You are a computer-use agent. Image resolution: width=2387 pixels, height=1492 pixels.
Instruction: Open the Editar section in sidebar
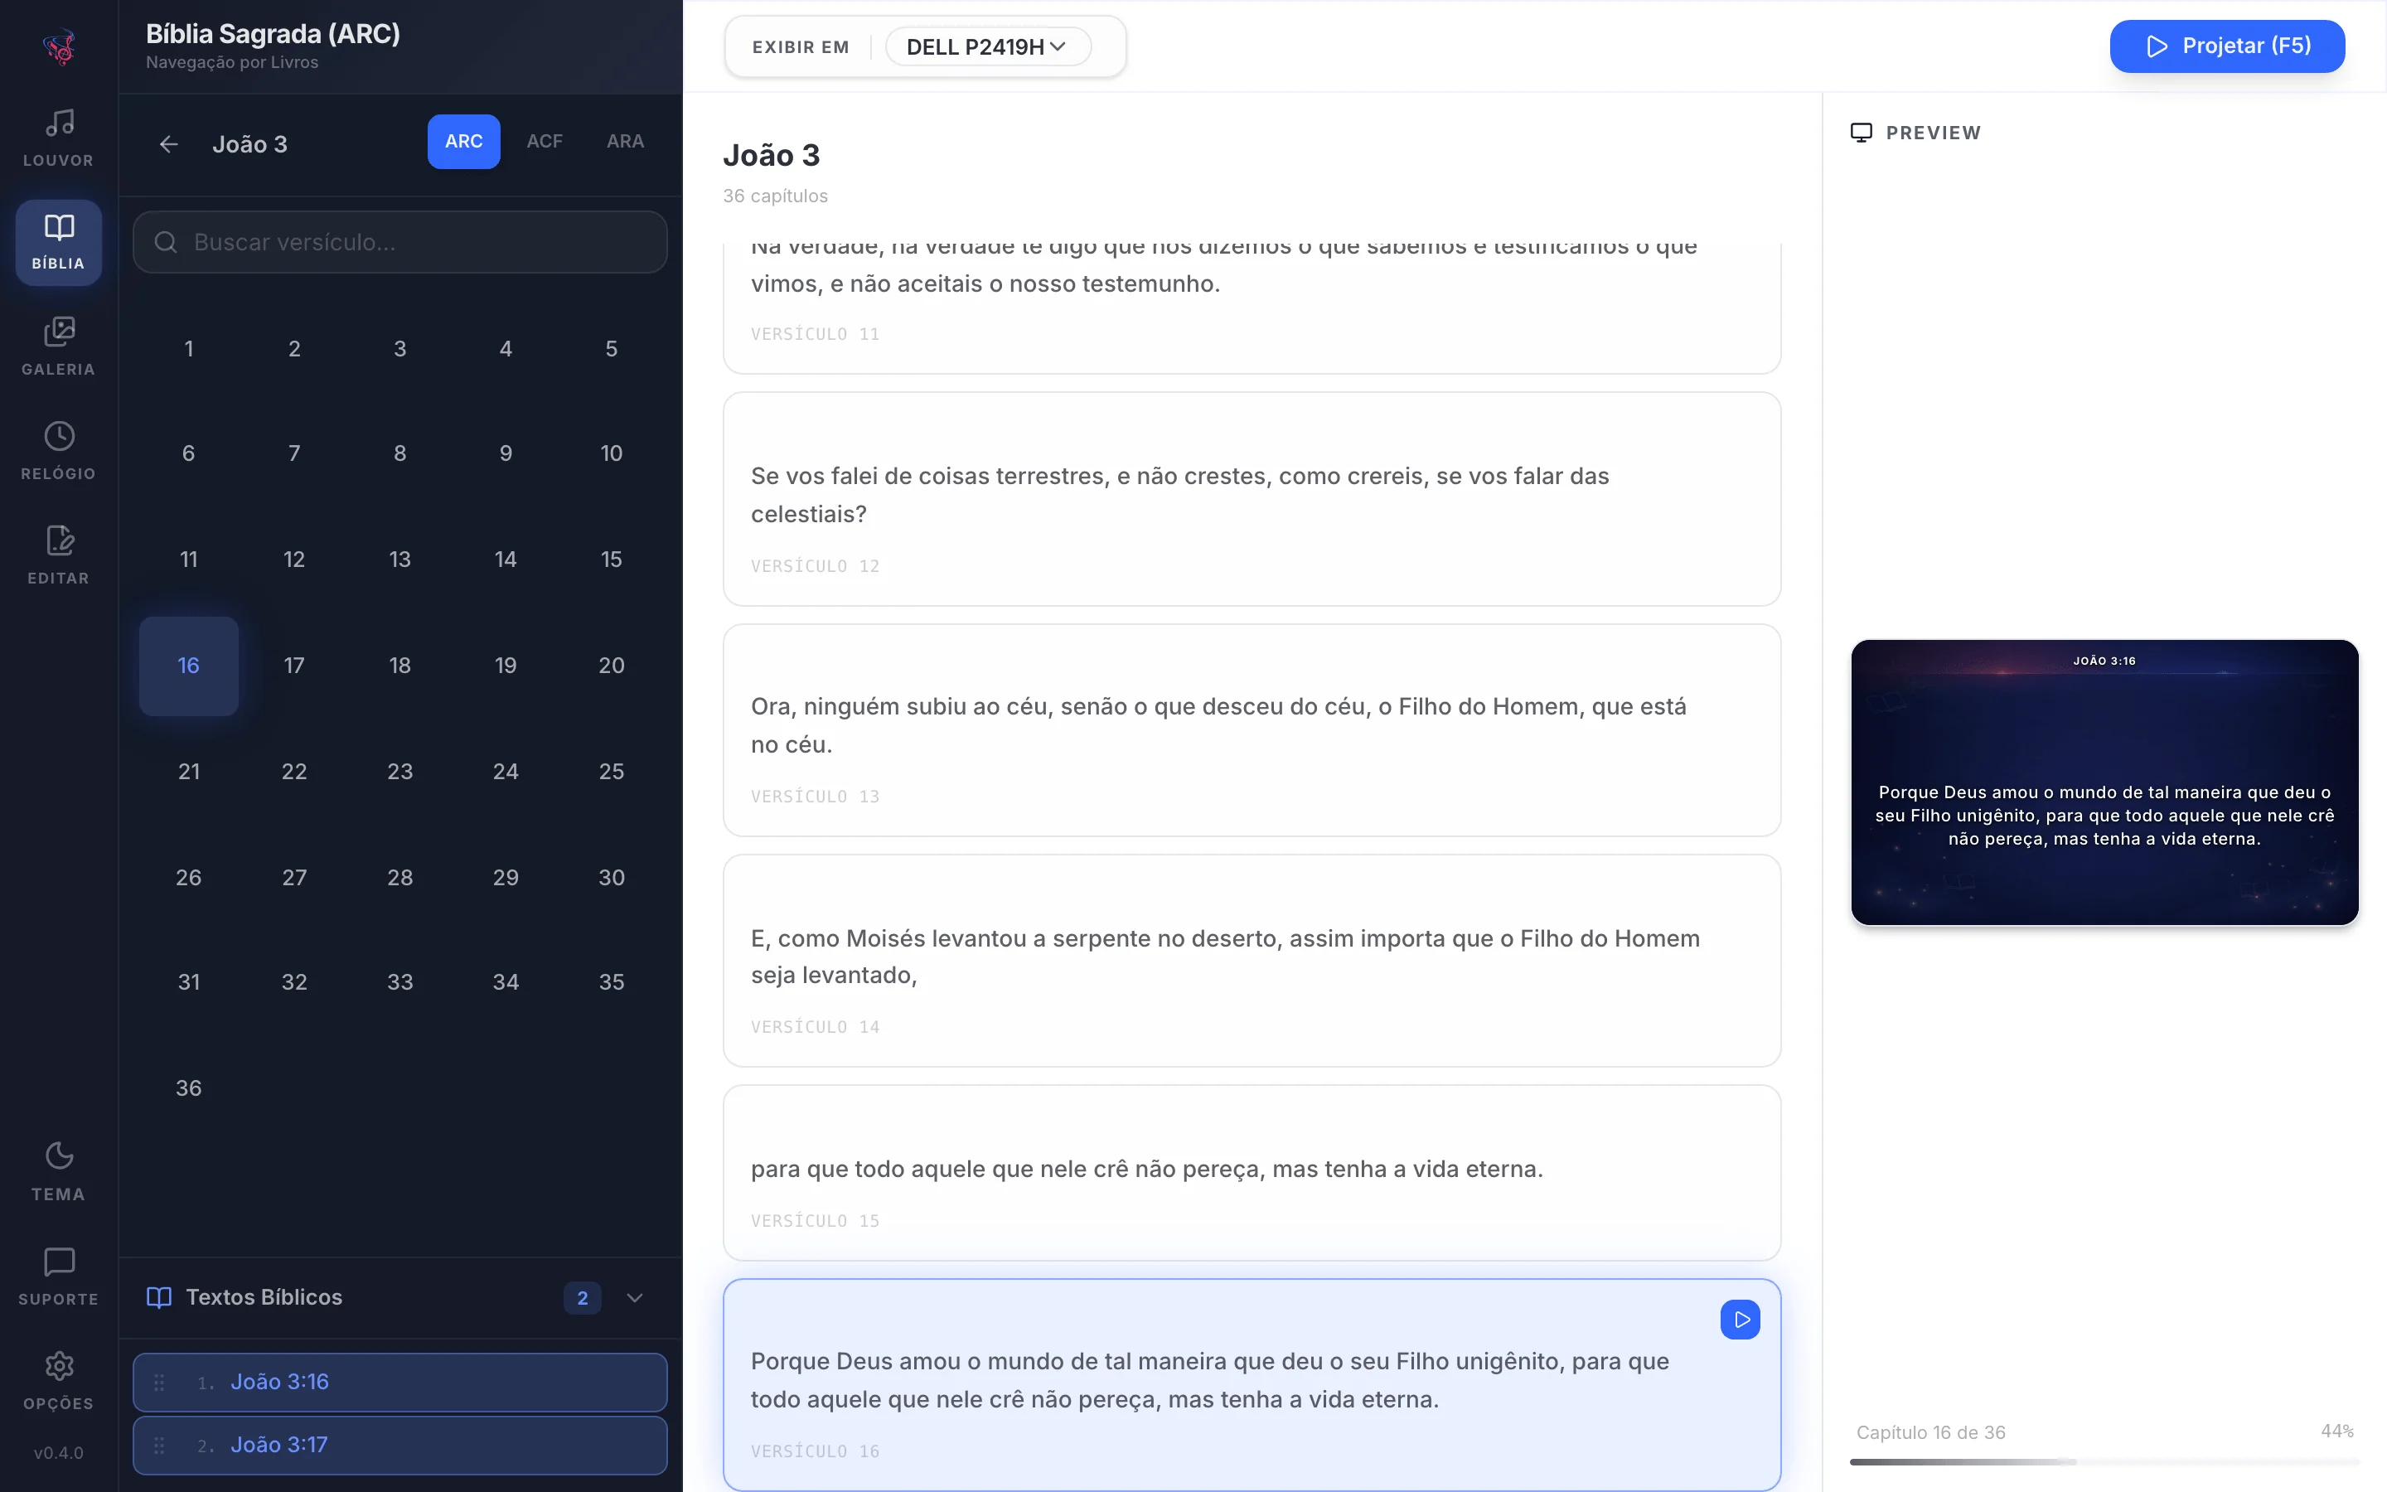[x=58, y=555]
